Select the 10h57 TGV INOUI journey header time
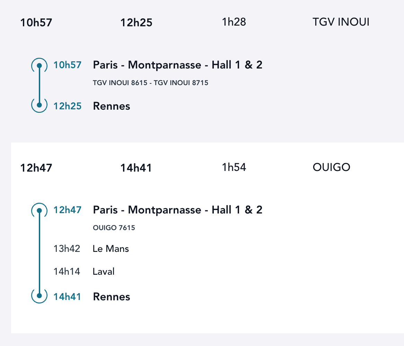 click(x=36, y=23)
